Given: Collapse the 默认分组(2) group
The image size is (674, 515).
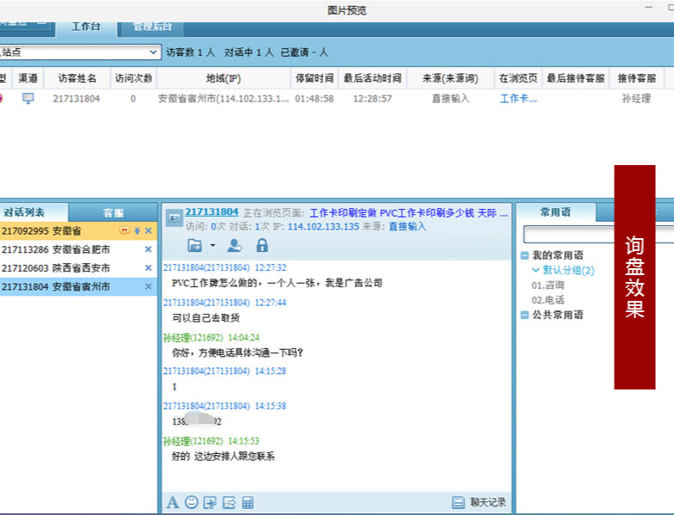Looking at the screenshot, I should coord(536,270).
